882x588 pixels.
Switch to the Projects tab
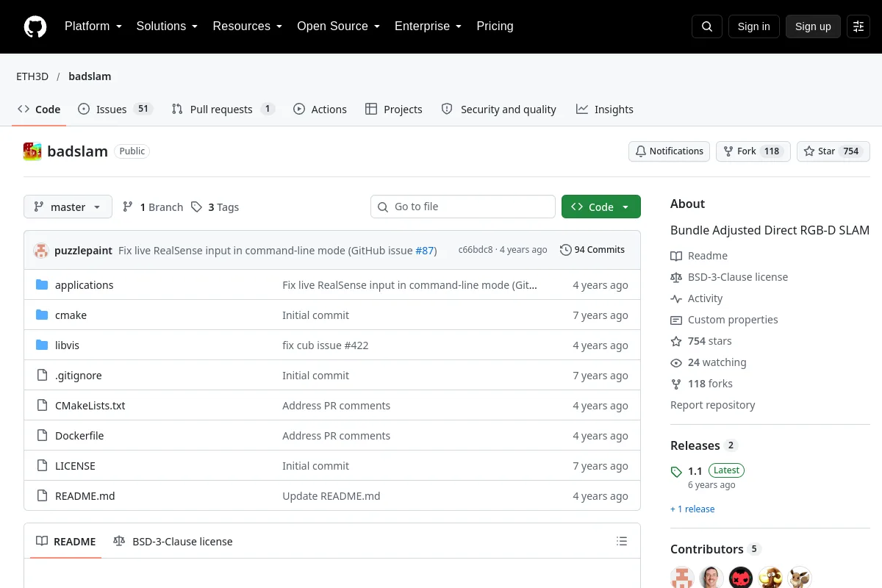(393, 110)
